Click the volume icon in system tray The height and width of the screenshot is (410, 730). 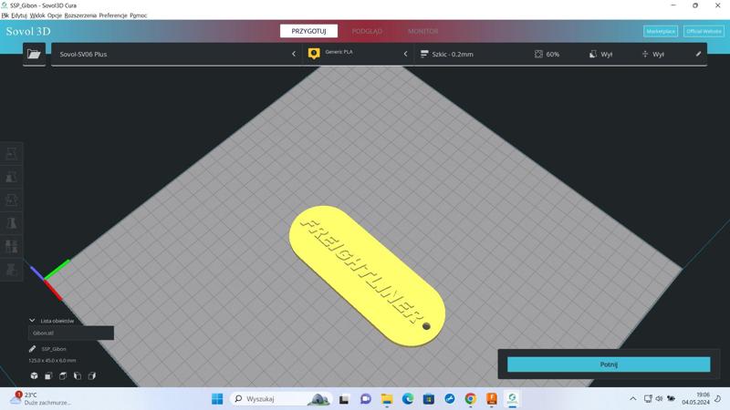pos(659,399)
